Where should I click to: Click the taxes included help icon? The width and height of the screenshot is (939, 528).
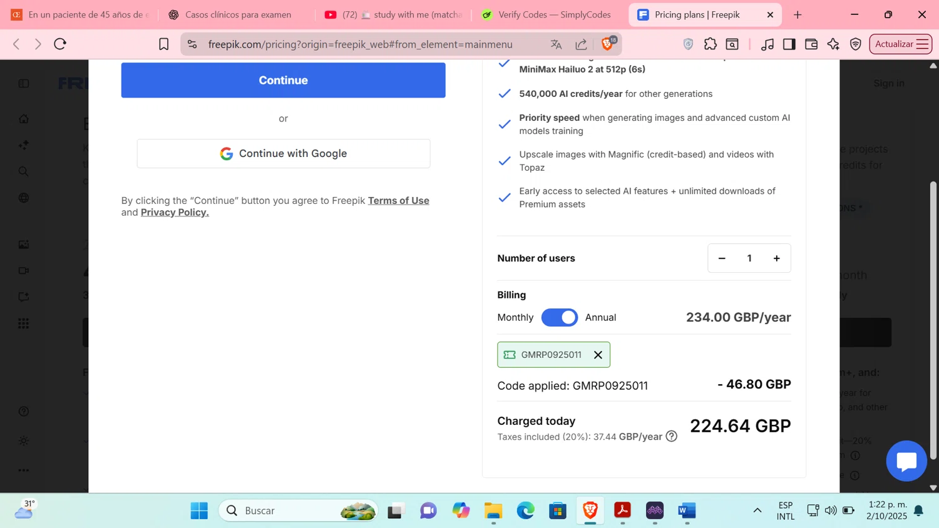pos(672,436)
